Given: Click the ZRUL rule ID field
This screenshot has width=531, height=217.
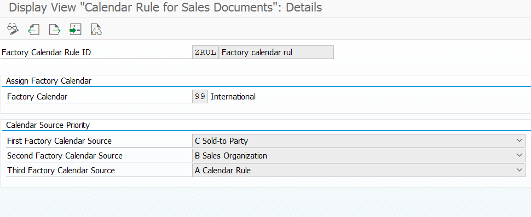Looking at the screenshot, I should pos(206,52).
